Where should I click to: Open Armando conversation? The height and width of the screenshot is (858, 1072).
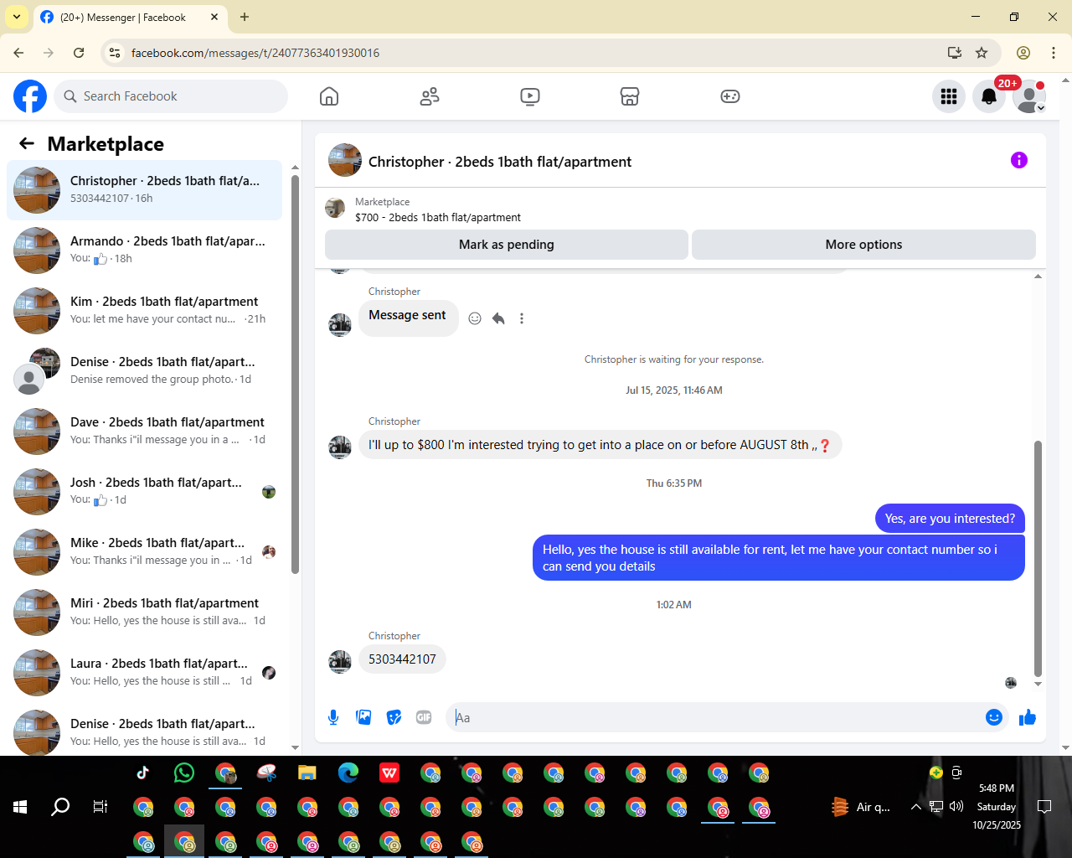coord(145,251)
